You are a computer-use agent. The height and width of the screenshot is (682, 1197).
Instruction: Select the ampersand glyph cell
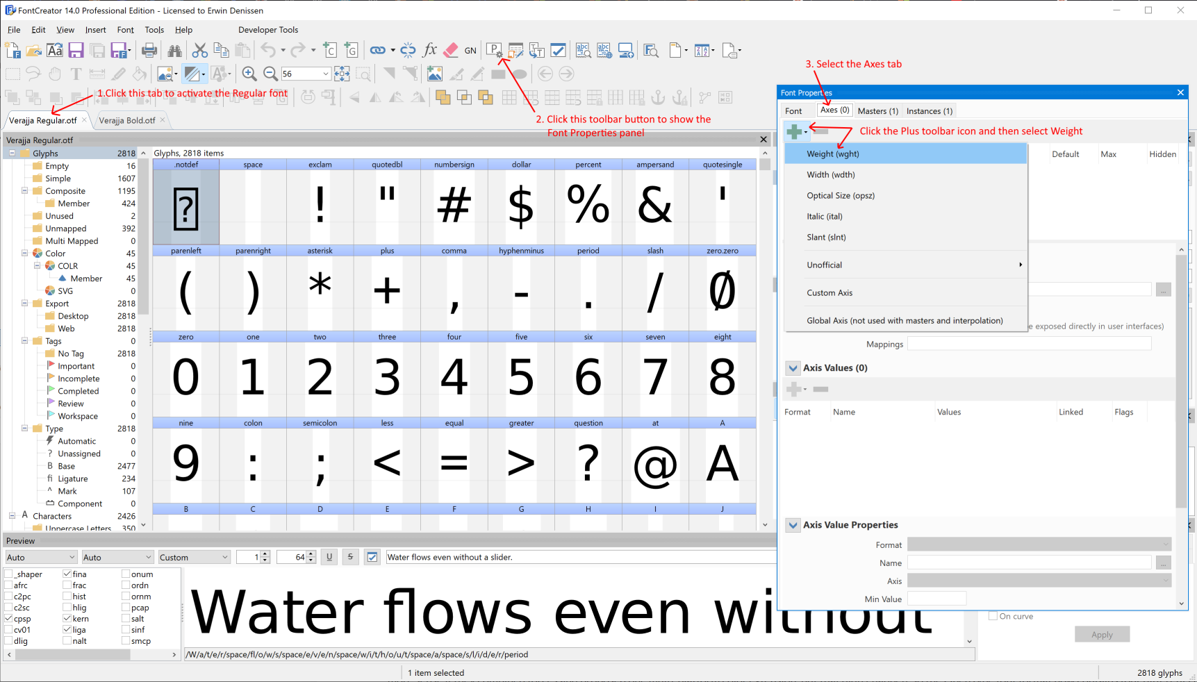pyautogui.click(x=655, y=206)
